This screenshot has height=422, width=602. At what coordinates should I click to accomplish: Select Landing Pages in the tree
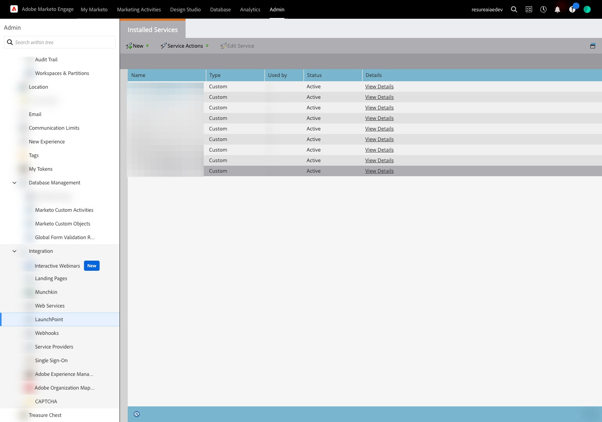coord(51,278)
